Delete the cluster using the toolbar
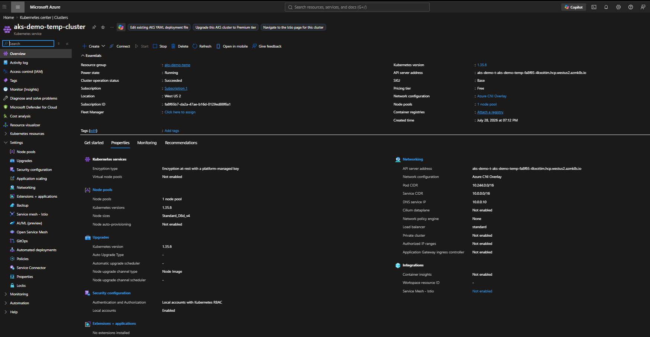650x337 pixels. (180, 46)
